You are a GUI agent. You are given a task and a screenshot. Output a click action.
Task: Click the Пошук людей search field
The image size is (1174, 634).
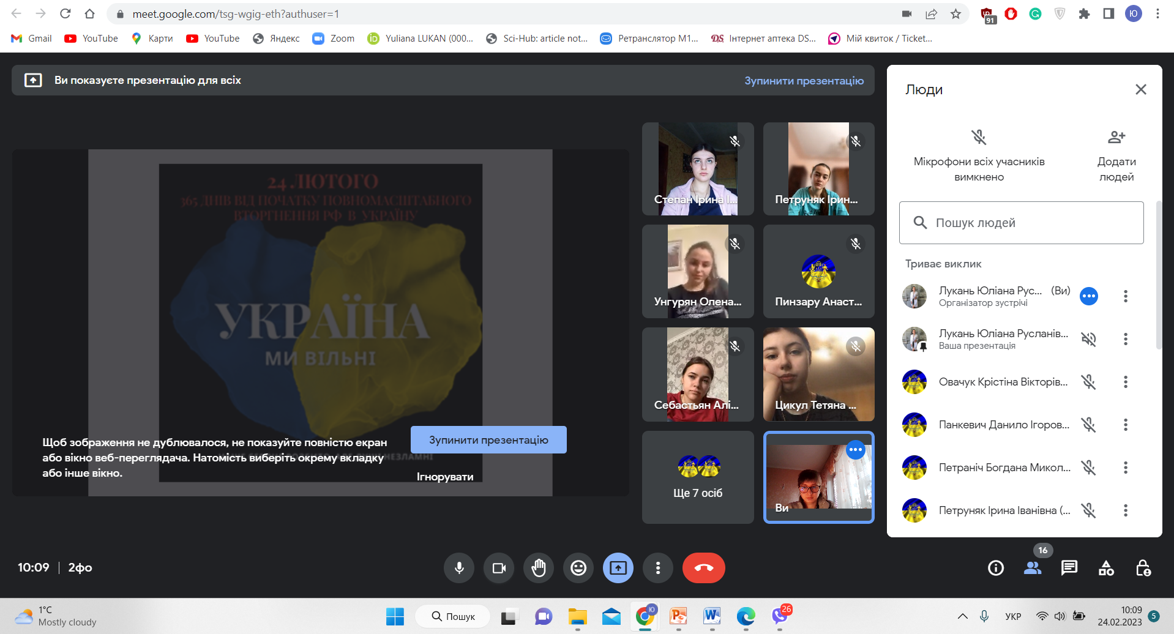point(1021,223)
